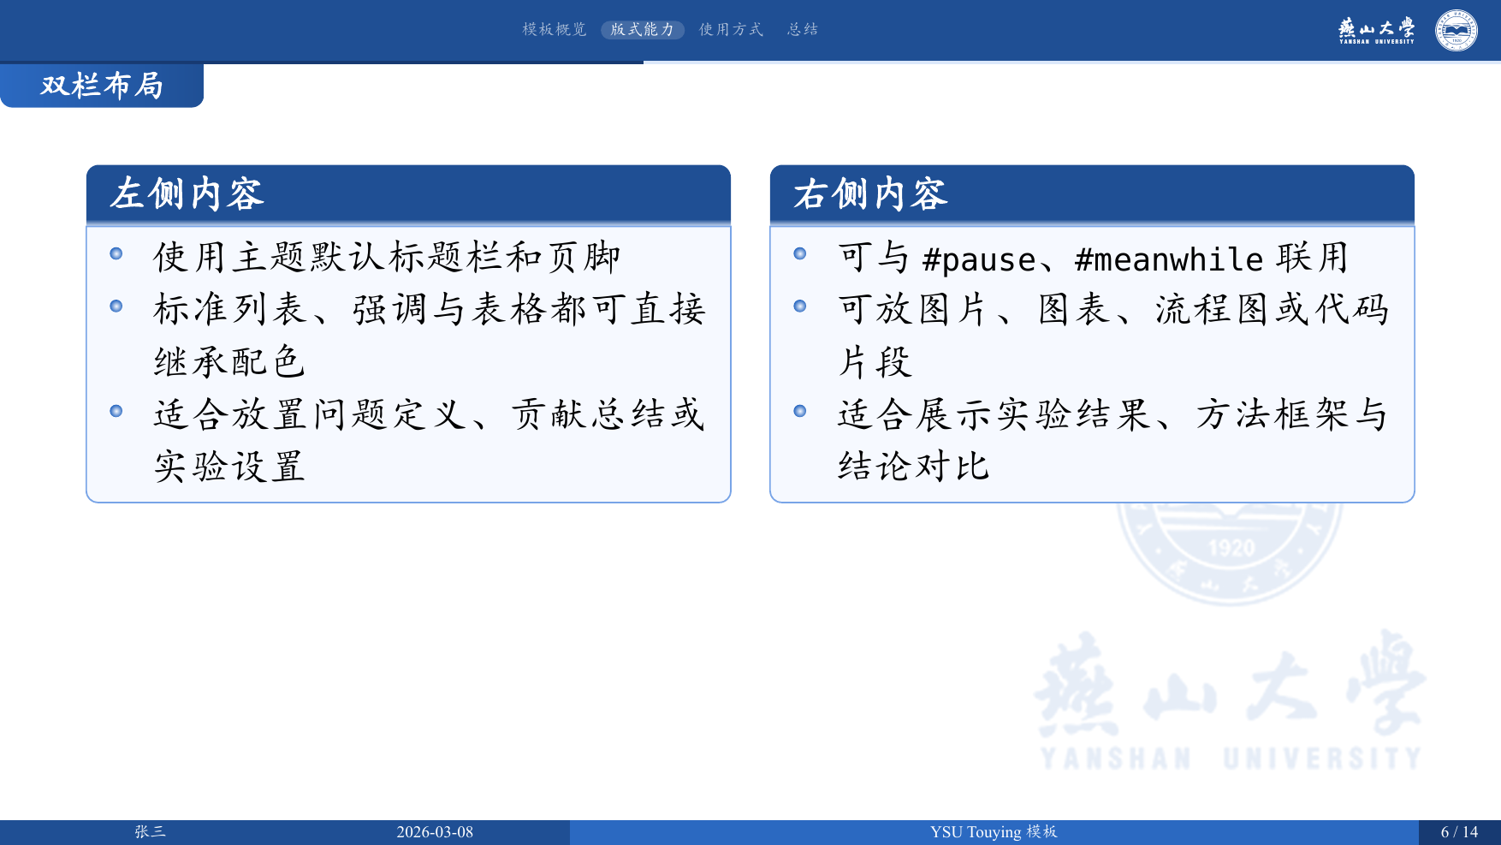Viewport: 1501px width, 845px height.
Task: Click the page counter 6 / 14
Action: pyautogui.click(x=1459, y=832)
